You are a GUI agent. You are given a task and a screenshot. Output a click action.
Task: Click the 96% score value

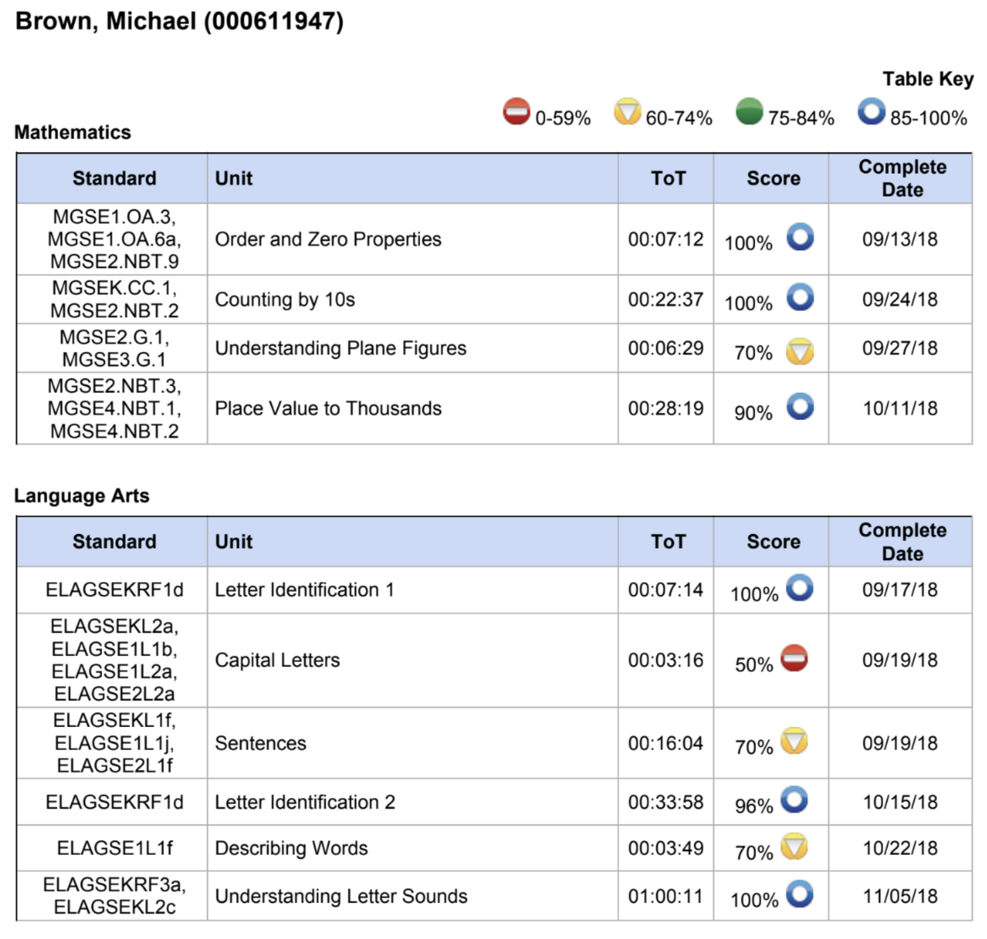coord(754,806)
